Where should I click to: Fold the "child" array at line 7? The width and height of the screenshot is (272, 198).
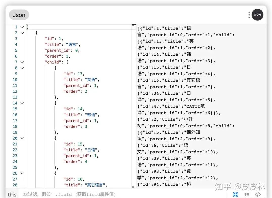pyautogui.click(x=22, y=62)
